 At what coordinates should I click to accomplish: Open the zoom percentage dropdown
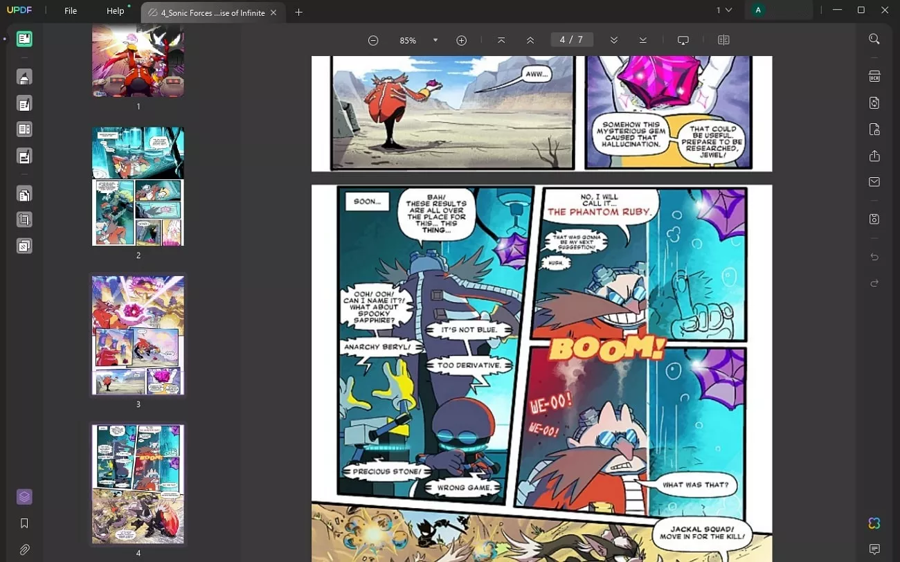pyautogui.click(x=435, y=40)
